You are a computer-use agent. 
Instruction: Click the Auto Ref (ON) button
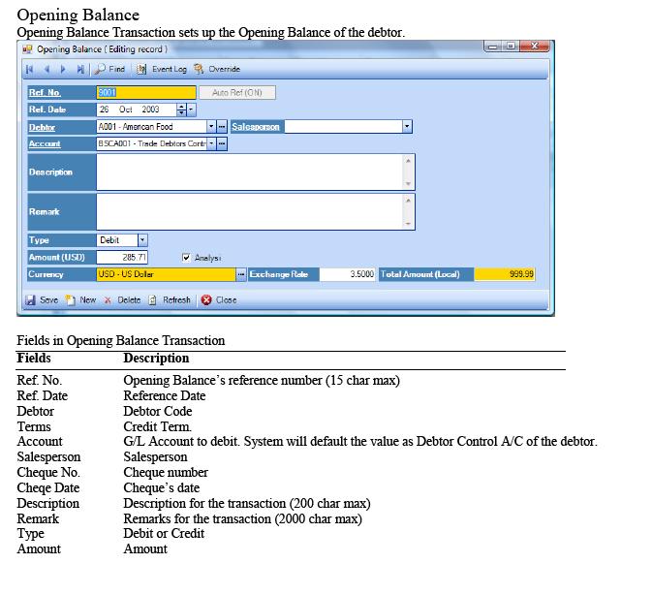[x=236, y=93]
